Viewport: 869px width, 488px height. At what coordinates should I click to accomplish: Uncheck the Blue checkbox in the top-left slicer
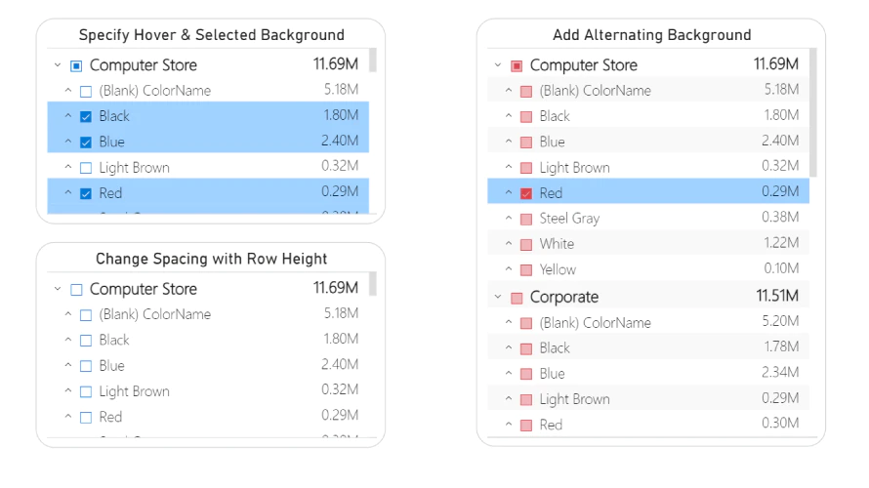[x=86, y=142]
